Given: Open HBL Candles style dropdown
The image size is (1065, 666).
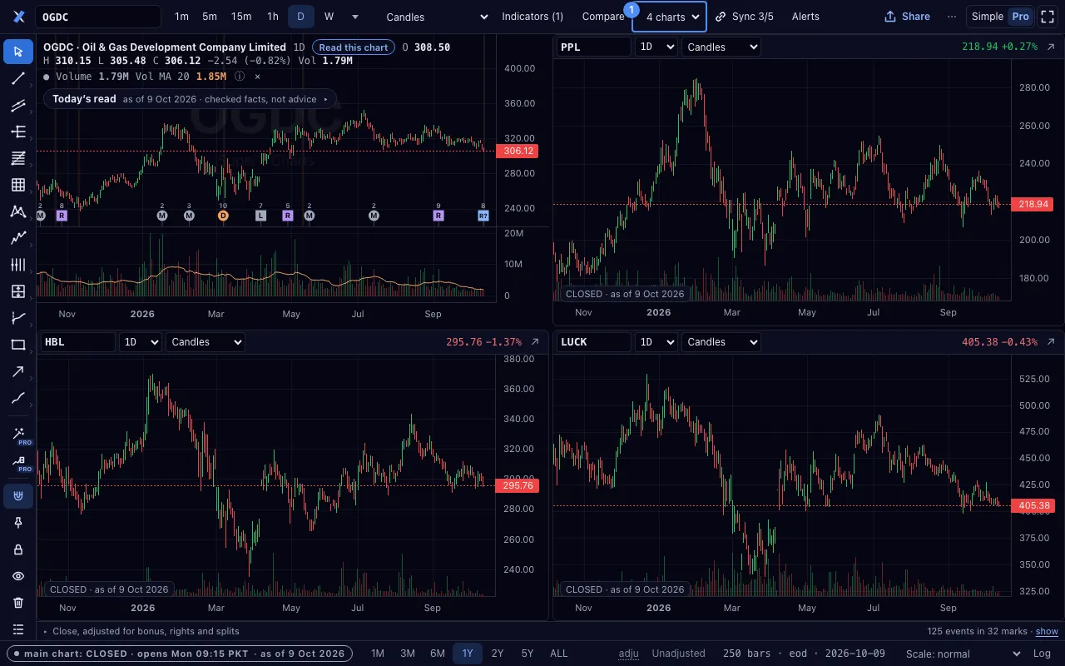Looking at the screenshot, I should point(205,341).
